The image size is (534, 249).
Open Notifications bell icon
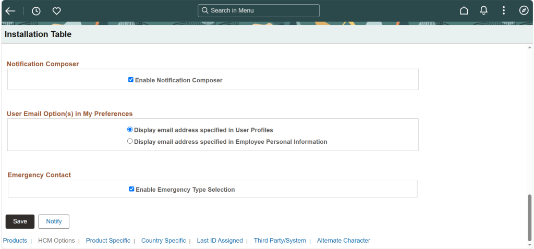coord(483,10)
